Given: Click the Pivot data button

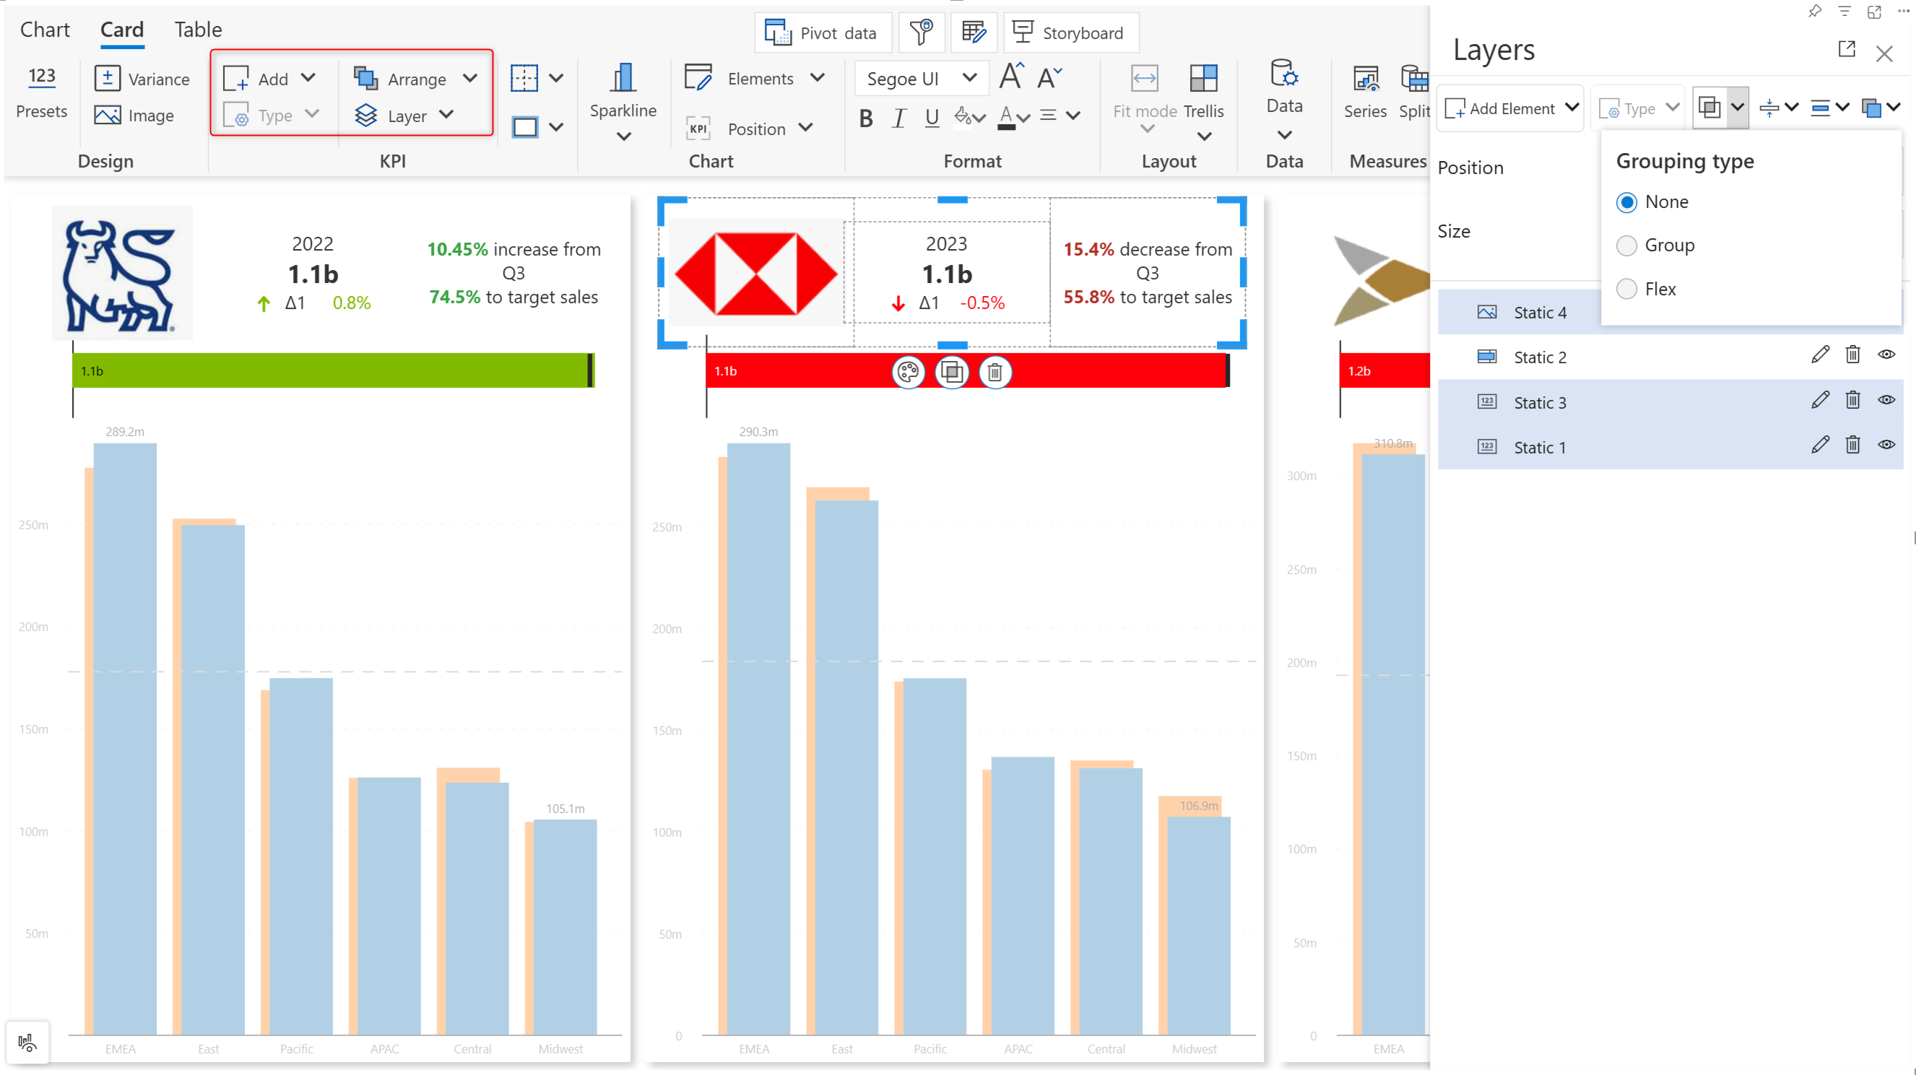Looking at the screenshot, I should (x=822, y=32).
